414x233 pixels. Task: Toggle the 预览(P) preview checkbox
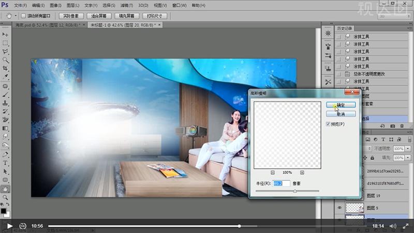(329, 124)
